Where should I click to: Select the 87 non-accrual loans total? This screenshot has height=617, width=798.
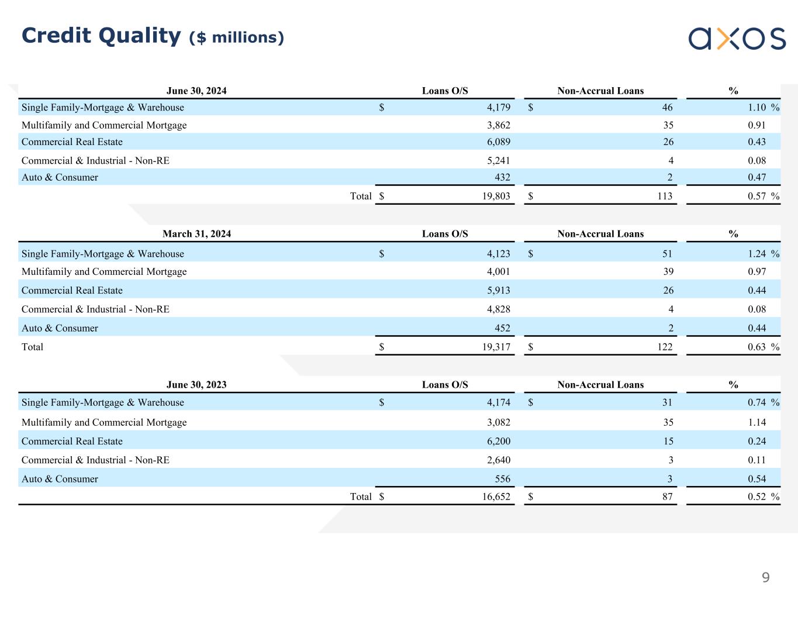coord(667,497)
